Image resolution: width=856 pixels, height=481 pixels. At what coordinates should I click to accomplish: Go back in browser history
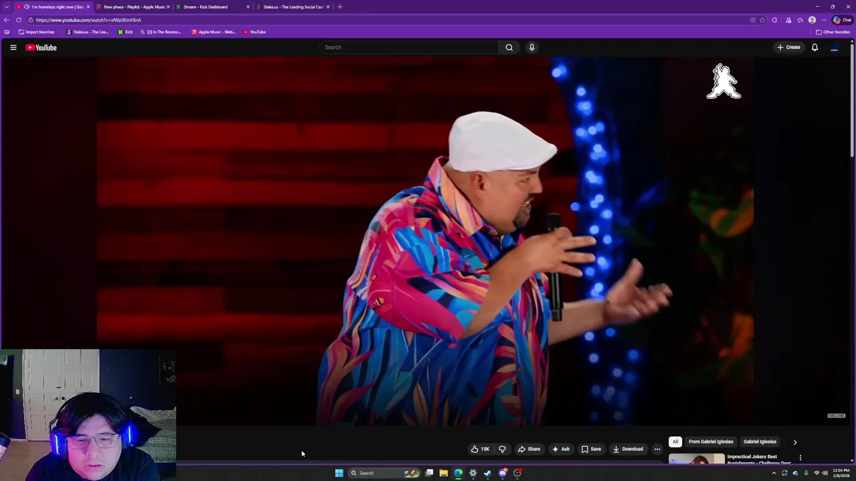[x=7, y=20]
